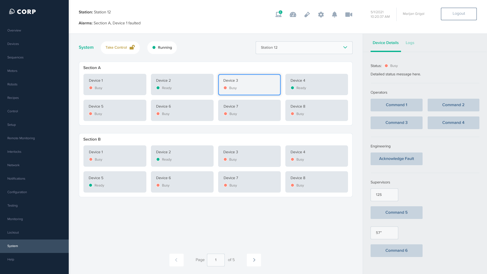
Task: Click the computer monitor icon with badge
Action: (279, 14)
